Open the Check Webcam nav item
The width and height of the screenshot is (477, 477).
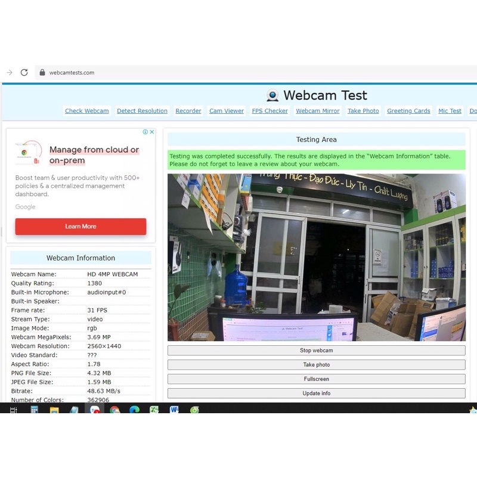pos(86,110)
